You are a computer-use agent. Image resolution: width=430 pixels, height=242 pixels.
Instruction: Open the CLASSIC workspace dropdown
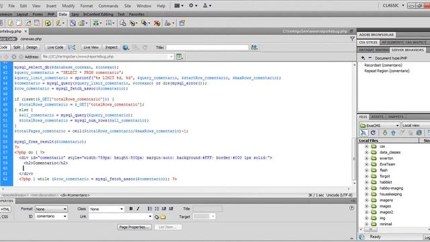coord(394,5)
